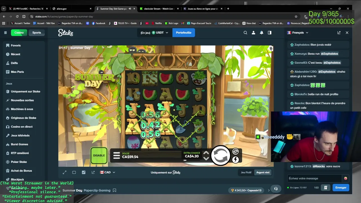Spin the slot reels
This screenshot has height=203, width=361.
click(221, 155)
